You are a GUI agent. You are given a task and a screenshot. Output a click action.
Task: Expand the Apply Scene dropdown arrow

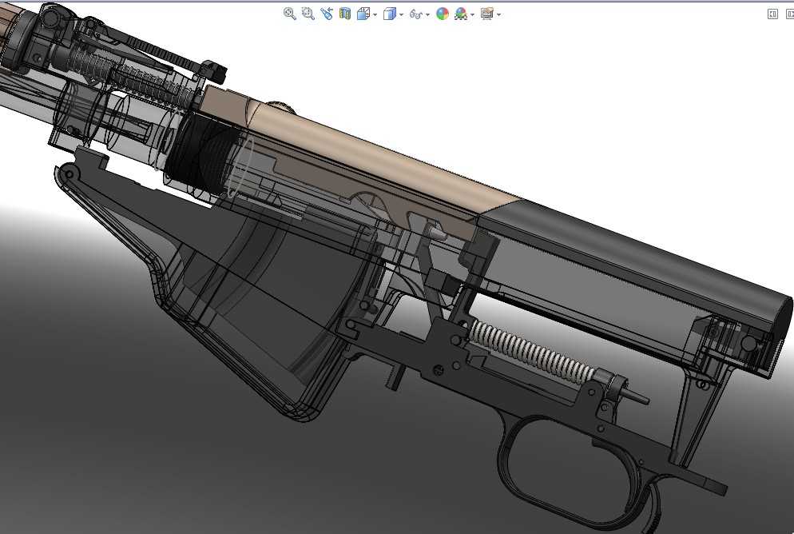coord(472,14)
